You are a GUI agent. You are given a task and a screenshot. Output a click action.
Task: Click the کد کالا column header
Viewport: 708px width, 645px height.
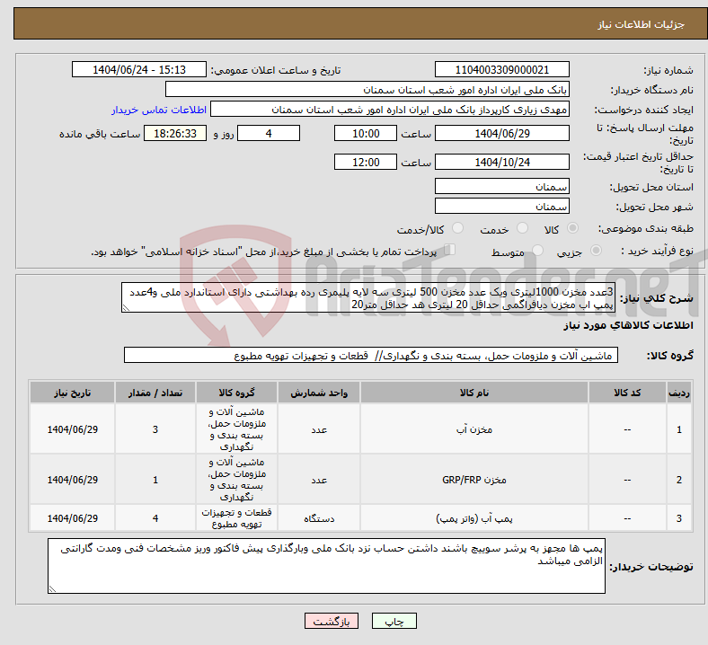[627, 393]
